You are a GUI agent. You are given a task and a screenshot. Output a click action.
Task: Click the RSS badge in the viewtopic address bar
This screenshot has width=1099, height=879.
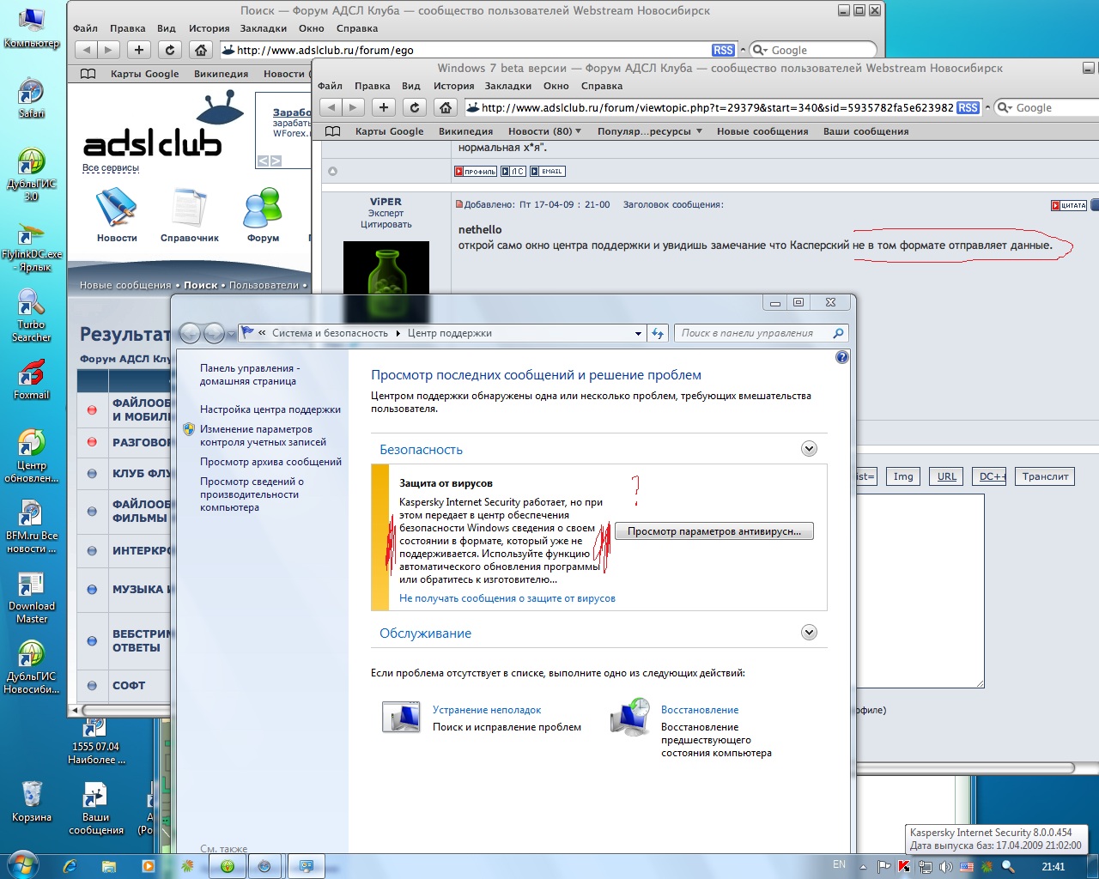coord(968,107)
